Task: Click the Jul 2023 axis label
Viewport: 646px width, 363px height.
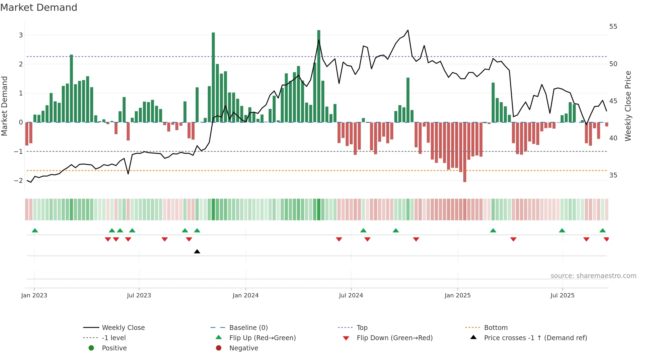Action: (139, 295)
